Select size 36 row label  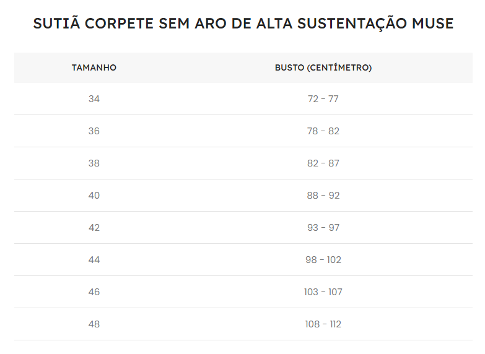tap(94, 131)
